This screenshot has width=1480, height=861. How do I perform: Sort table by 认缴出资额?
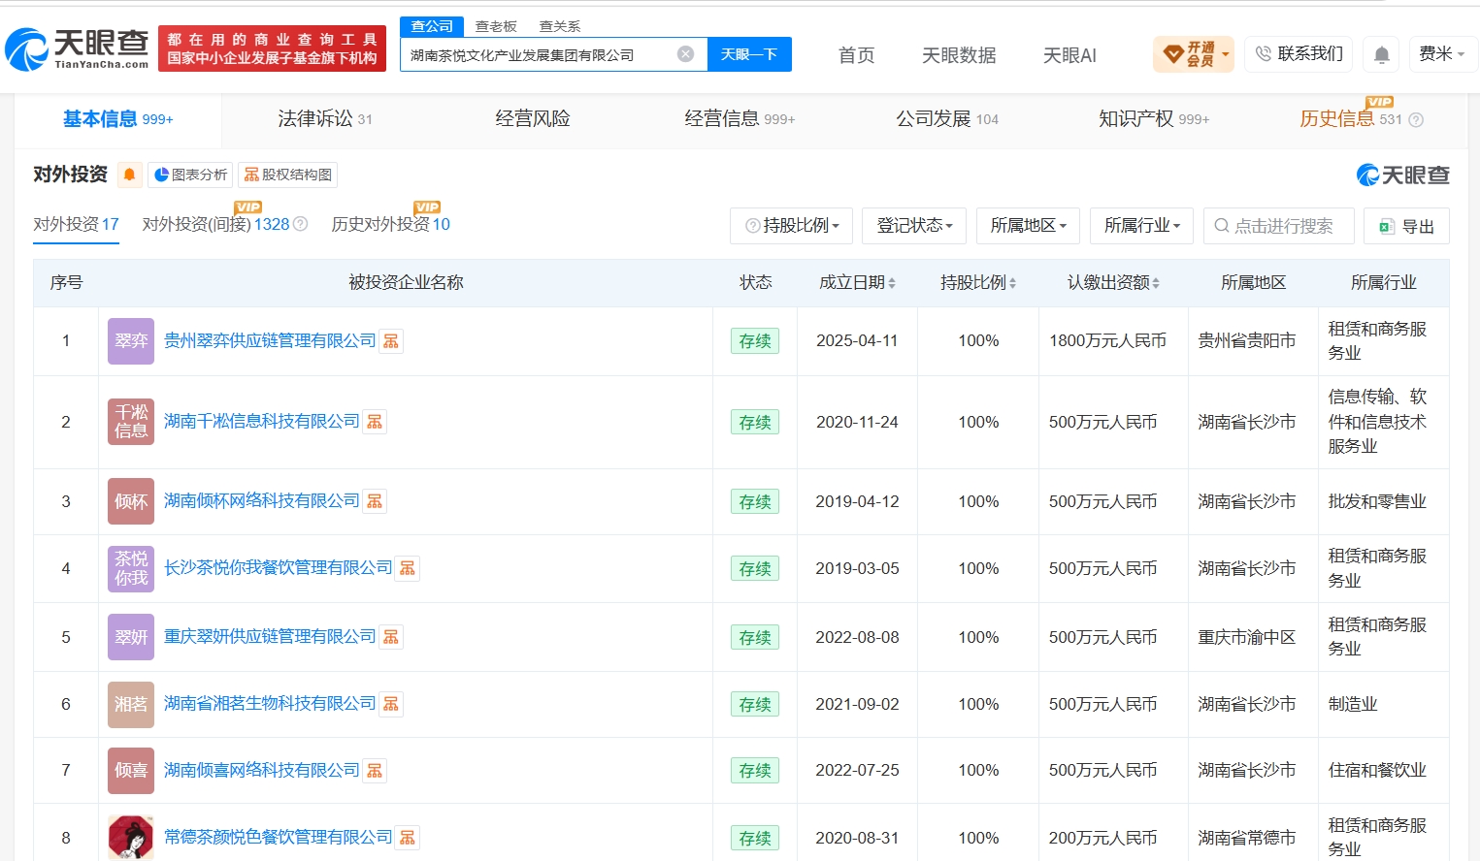(1113, 282)
